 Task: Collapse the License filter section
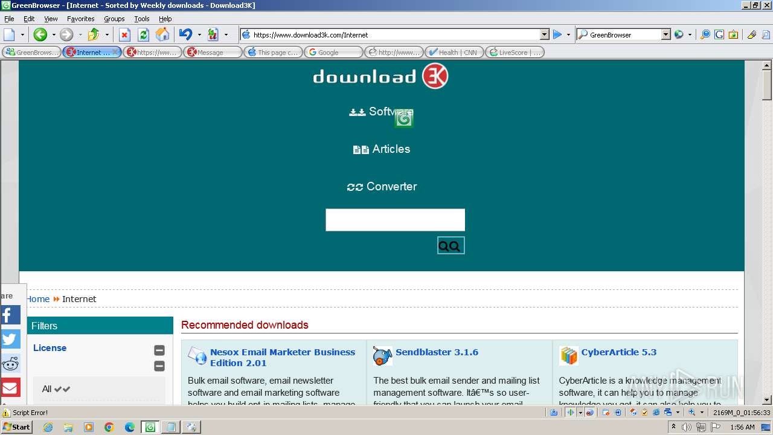(x=159, y=350)
